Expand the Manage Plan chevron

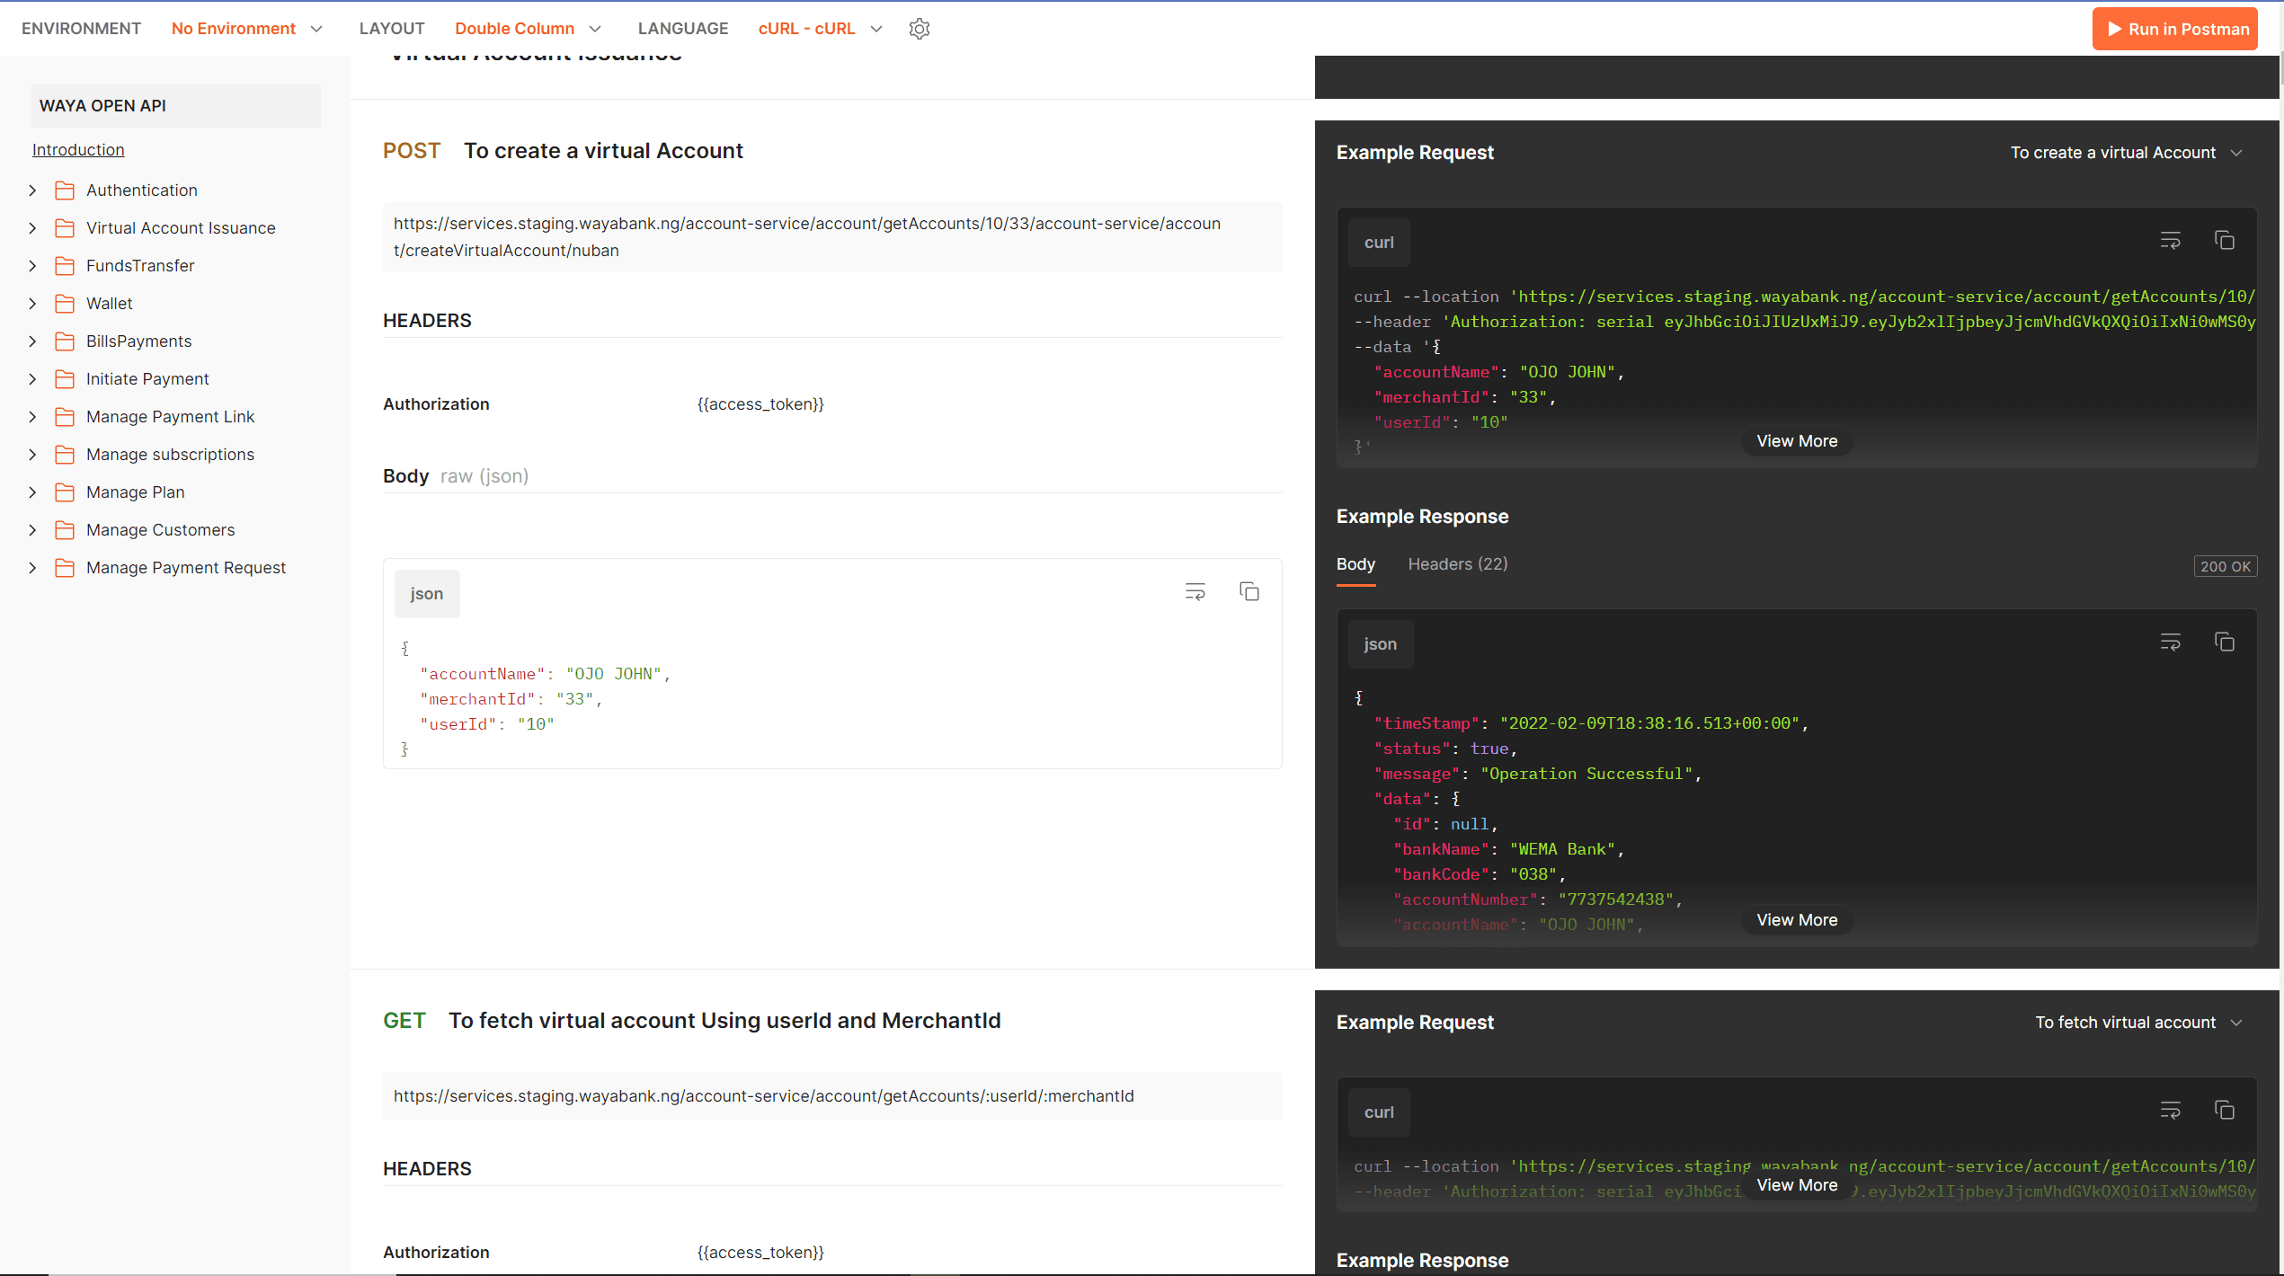(32, 492)
